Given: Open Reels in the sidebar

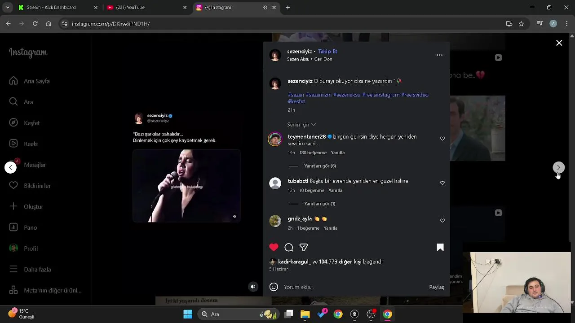Looking at the screenshot, I should 23,144.
